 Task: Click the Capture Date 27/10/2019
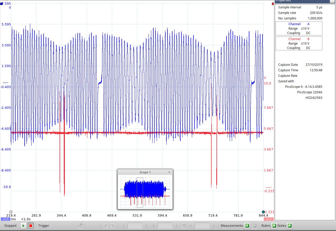314,65
